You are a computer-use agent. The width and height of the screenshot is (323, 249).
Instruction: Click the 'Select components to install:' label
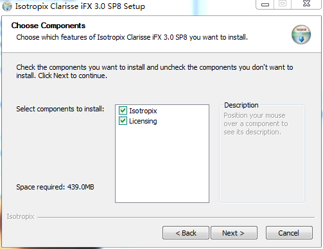coord(60,109)
